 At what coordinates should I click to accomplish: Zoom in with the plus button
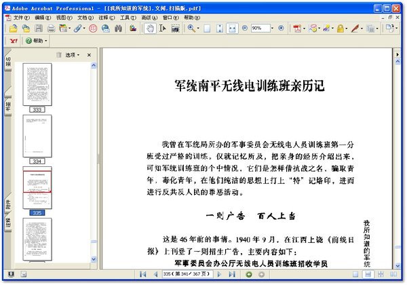281,28
